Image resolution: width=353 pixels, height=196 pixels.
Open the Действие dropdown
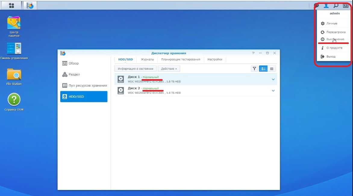click(x=169, y=69)
